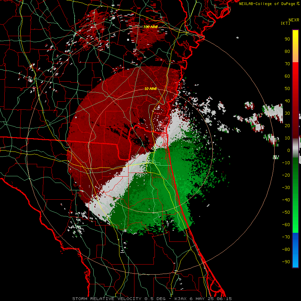The height and width of the screenshot is (301, 301).
Task: Pick the orange segment of the color bar
Action: pyautogui.click(x=295, y=56)
